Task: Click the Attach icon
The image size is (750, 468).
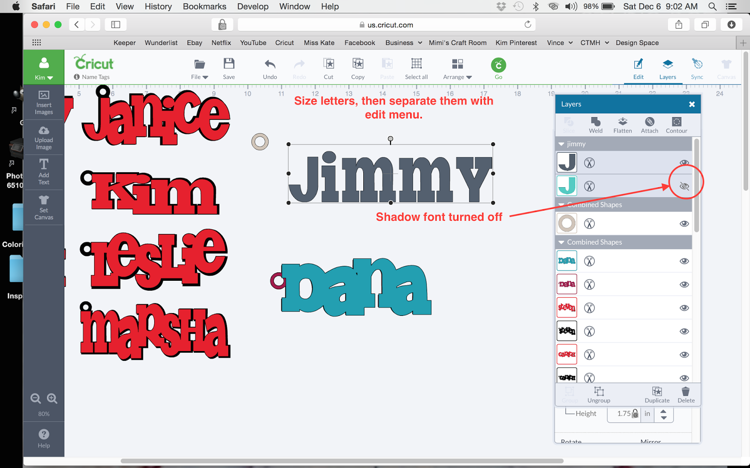Action: coord(649,124)
